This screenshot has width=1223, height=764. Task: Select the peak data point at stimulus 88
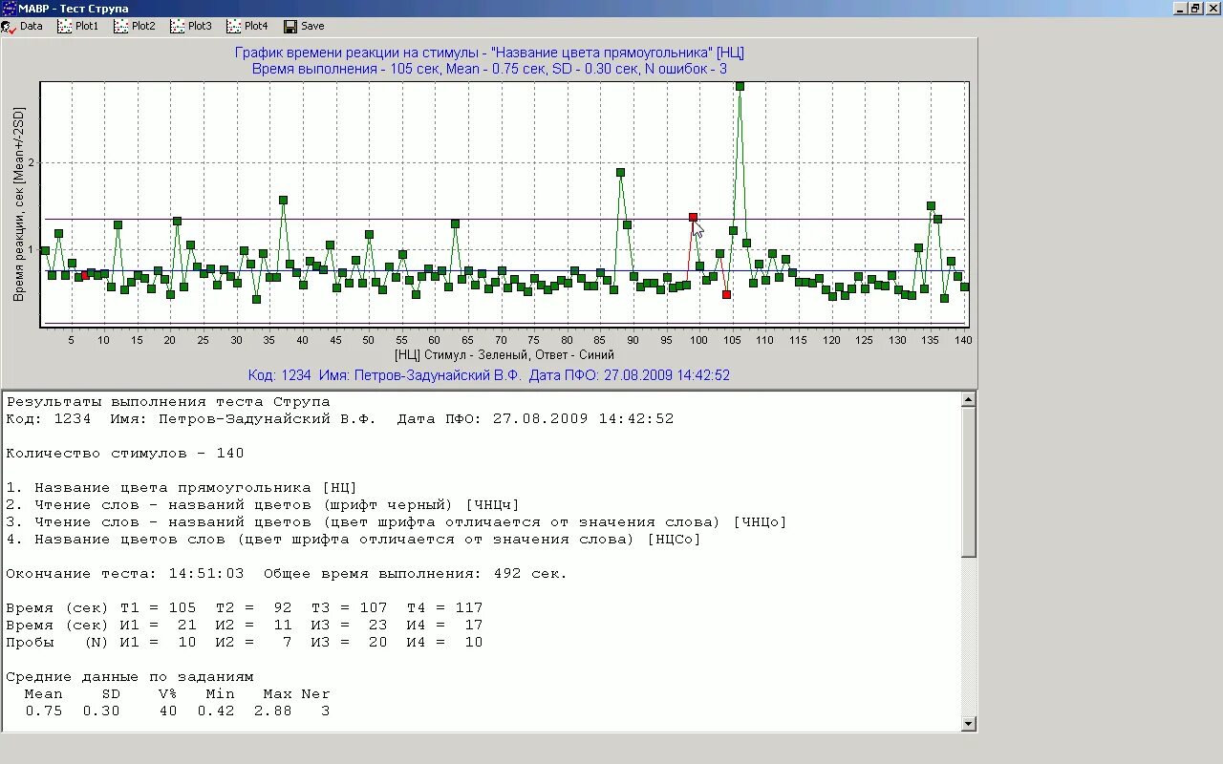620,173
